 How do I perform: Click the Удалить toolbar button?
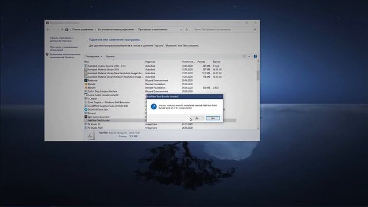(110, 56)
